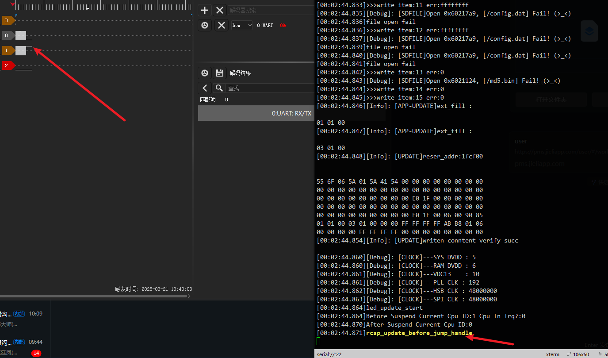Open settings for the 0:UART decoder
The height and width of the screenshot is (358, 608).
(204, 25)
